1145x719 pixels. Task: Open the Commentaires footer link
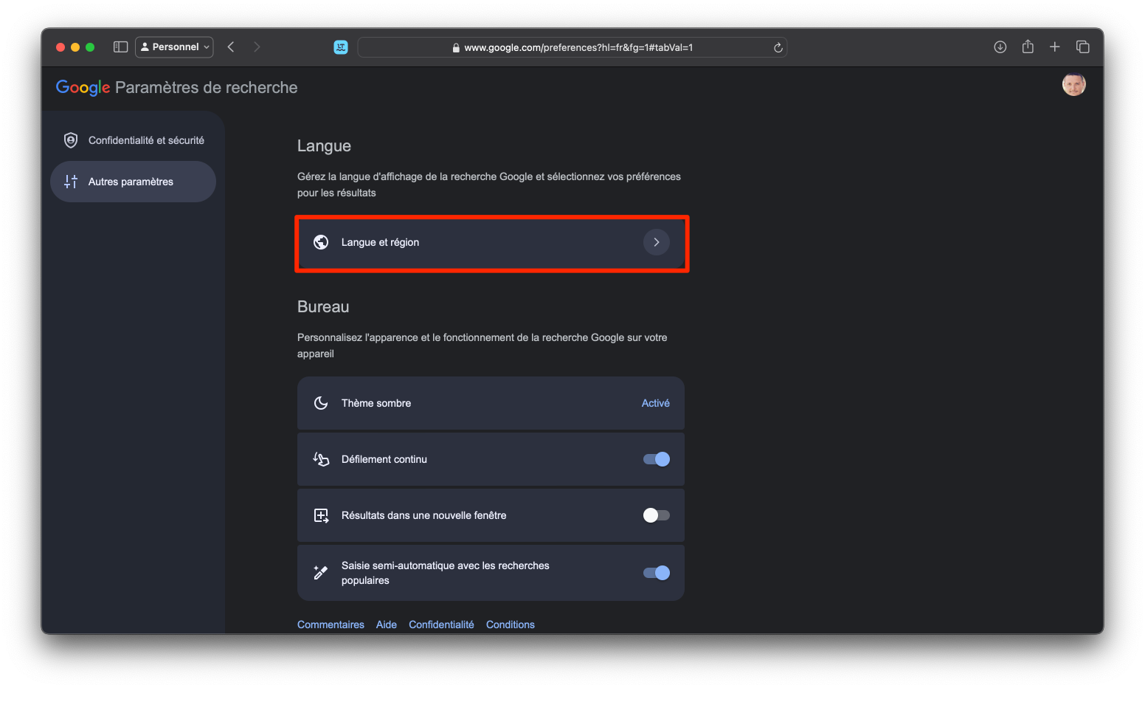tap(331, 625)
